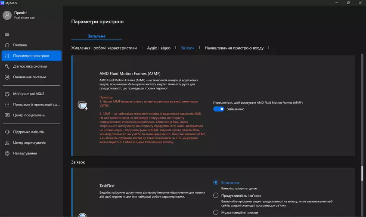366x217 pixels.
Task: Toggle AMD Fluid Motion Frames switch off
Action: 219,109
